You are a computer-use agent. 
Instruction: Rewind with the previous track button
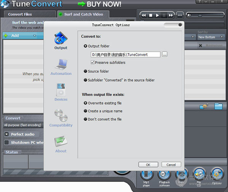tap(144, 15)
